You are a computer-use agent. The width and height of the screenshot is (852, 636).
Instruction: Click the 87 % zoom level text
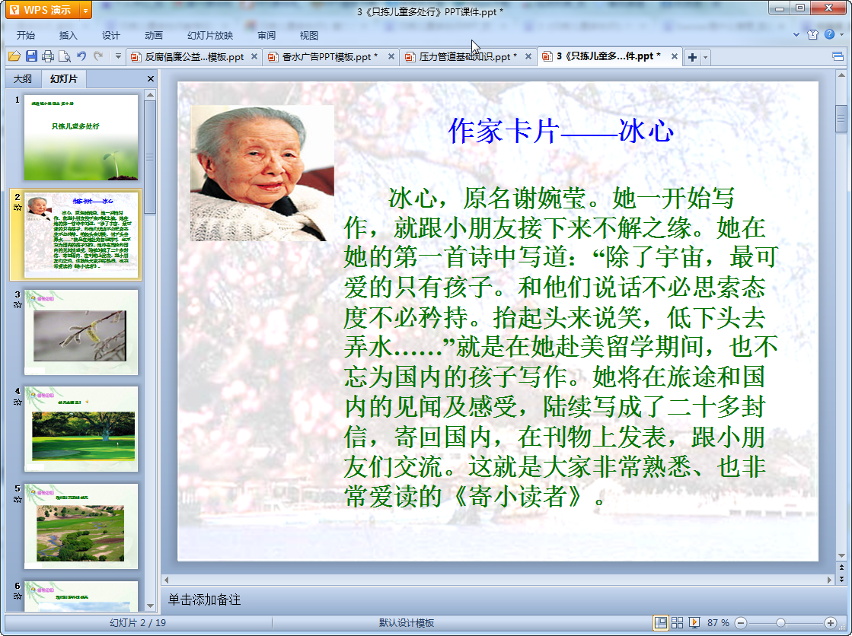(x=718, y=622)
